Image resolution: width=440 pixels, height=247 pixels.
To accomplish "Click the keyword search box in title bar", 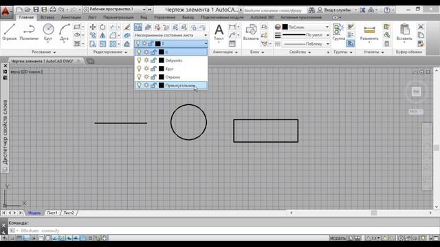I will (x=274, y=10).
